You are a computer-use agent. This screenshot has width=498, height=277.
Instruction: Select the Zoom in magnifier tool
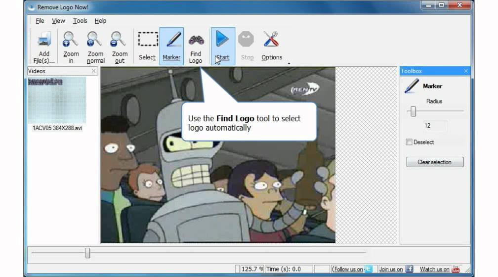(71, 46)
